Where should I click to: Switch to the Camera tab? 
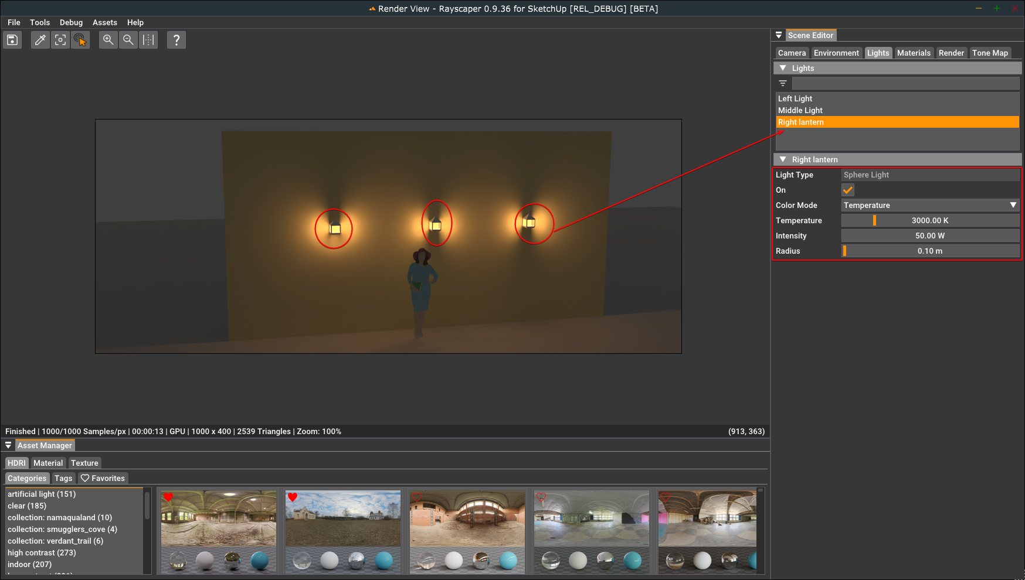point(792,53)
